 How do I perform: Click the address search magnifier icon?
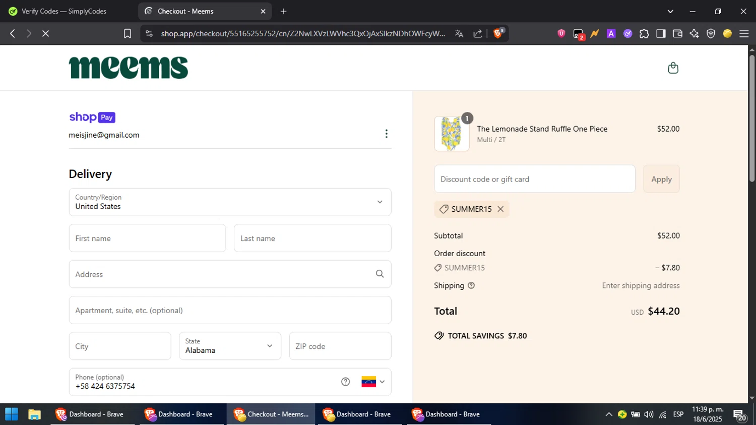point(380,274)
